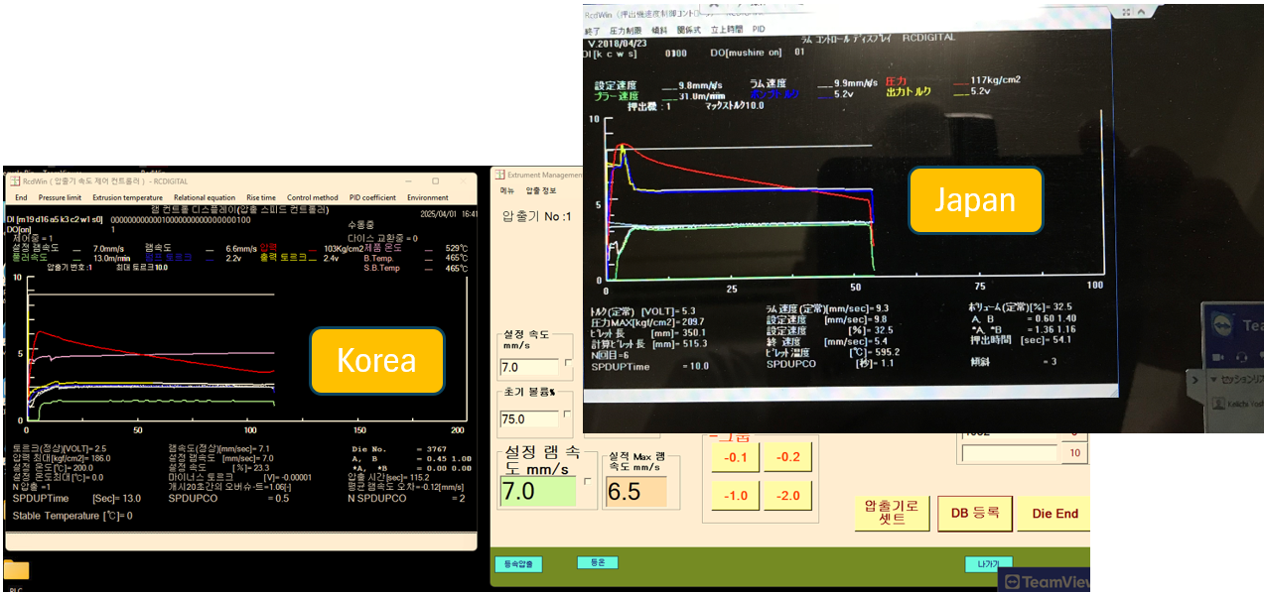The height and width of the screenshot is (593, 1264).
Task: Click the Extrument Management window icon
Action: click(500, 174)
